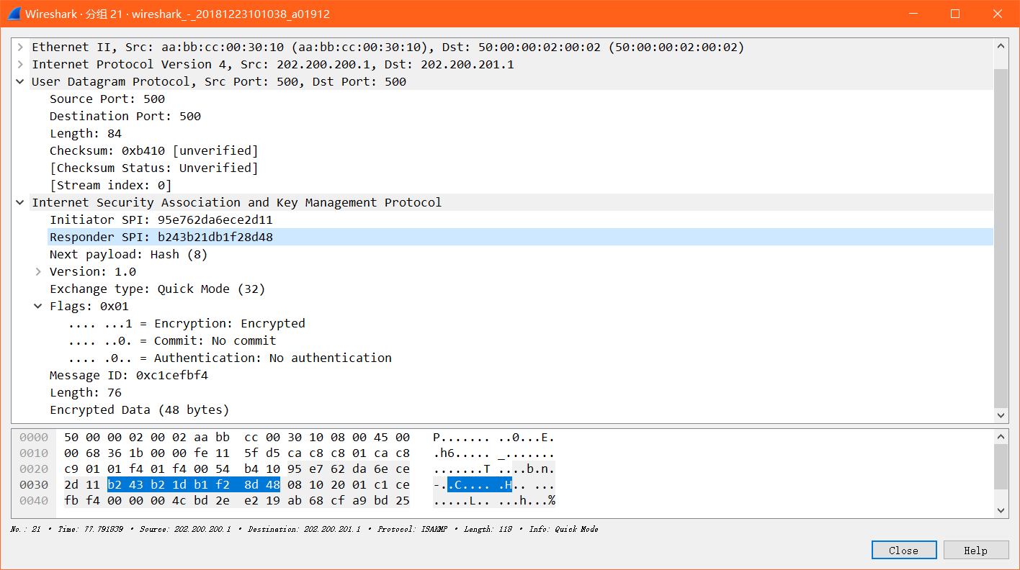Expand the Ethernet II tree node
Image resolution: width=1020 pixels, height=570 pixels.
[21, 47]
